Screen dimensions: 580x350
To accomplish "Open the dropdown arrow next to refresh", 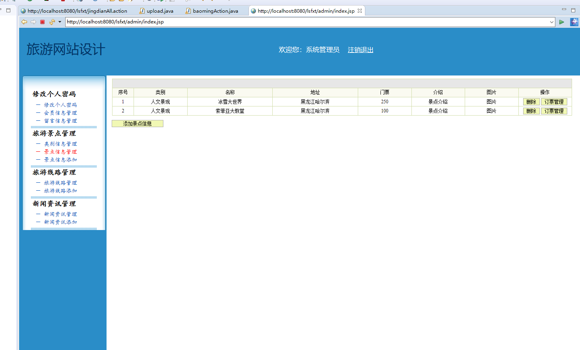I will pyautogui.click(x=60, y=22).
